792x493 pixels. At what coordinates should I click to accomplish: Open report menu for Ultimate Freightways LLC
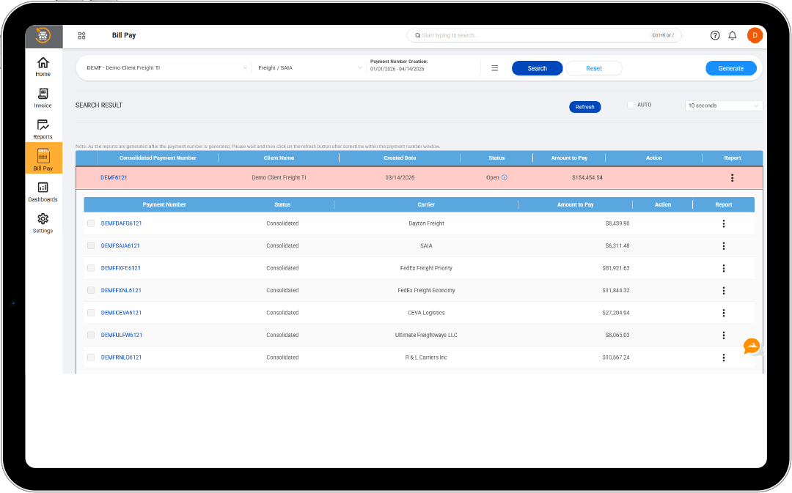(x=723, y=335)
